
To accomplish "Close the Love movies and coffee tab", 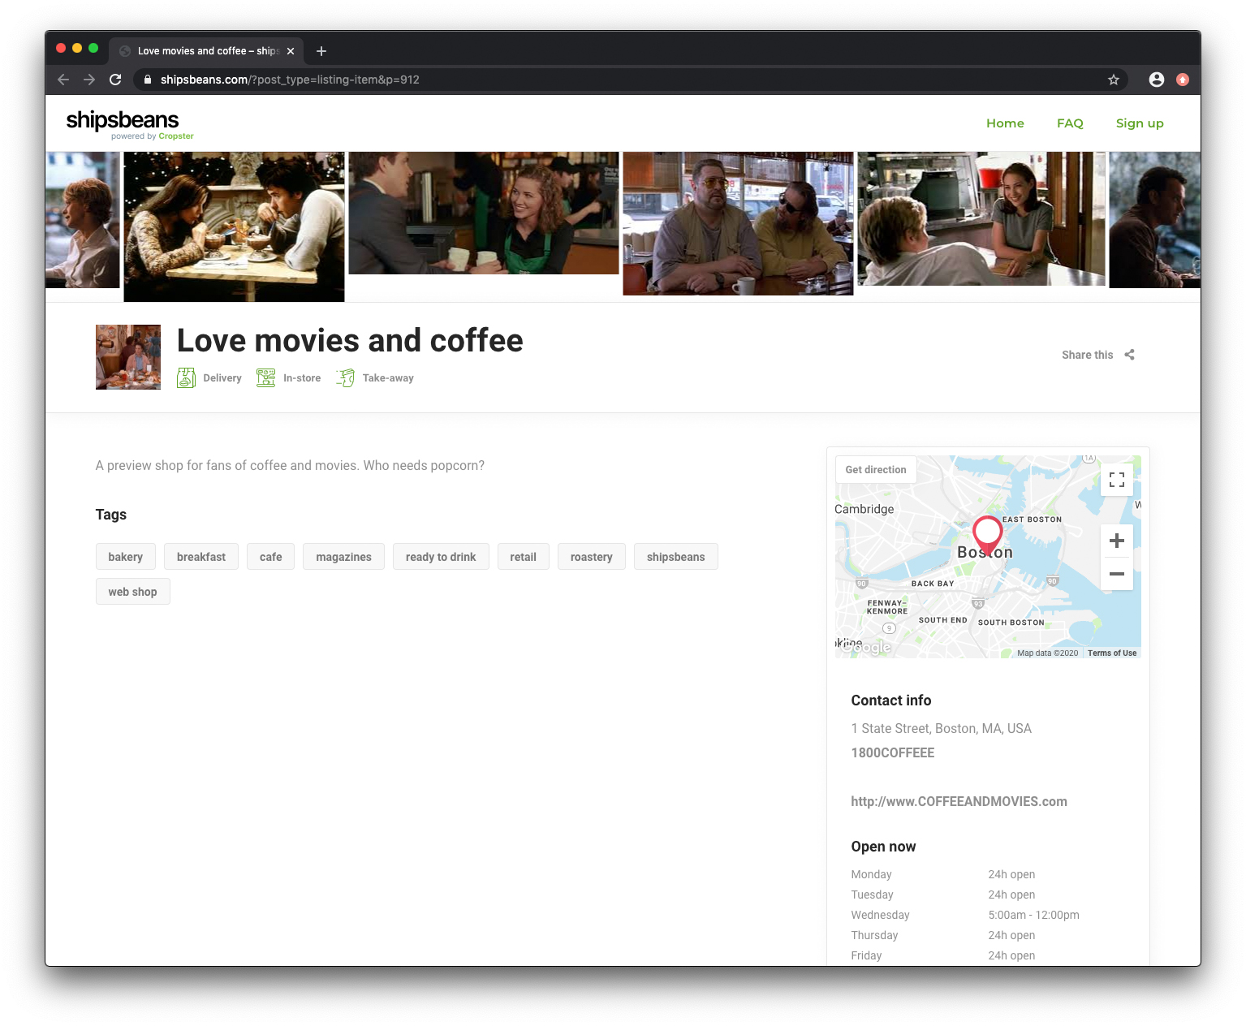I will (x=291, y=51).
